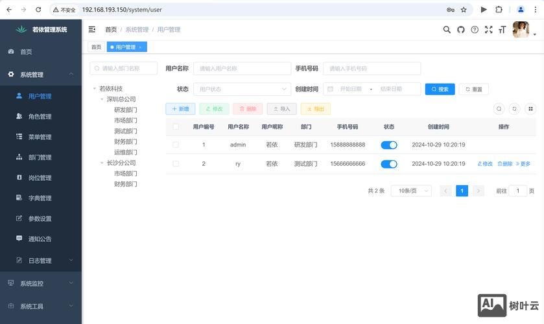The height and width of the screenshot is (324, 544).
Task: Toggle fullscreen mode icon
Action: [x=488, y=30]
